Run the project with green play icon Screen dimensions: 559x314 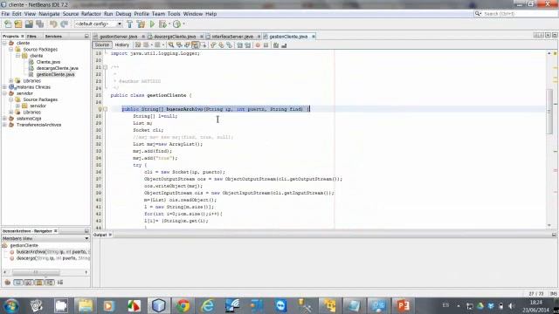152,24
